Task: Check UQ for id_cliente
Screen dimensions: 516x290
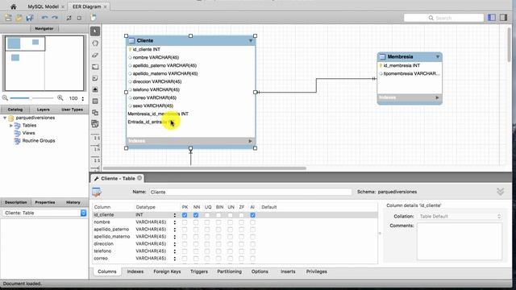Action: (207, 215)
